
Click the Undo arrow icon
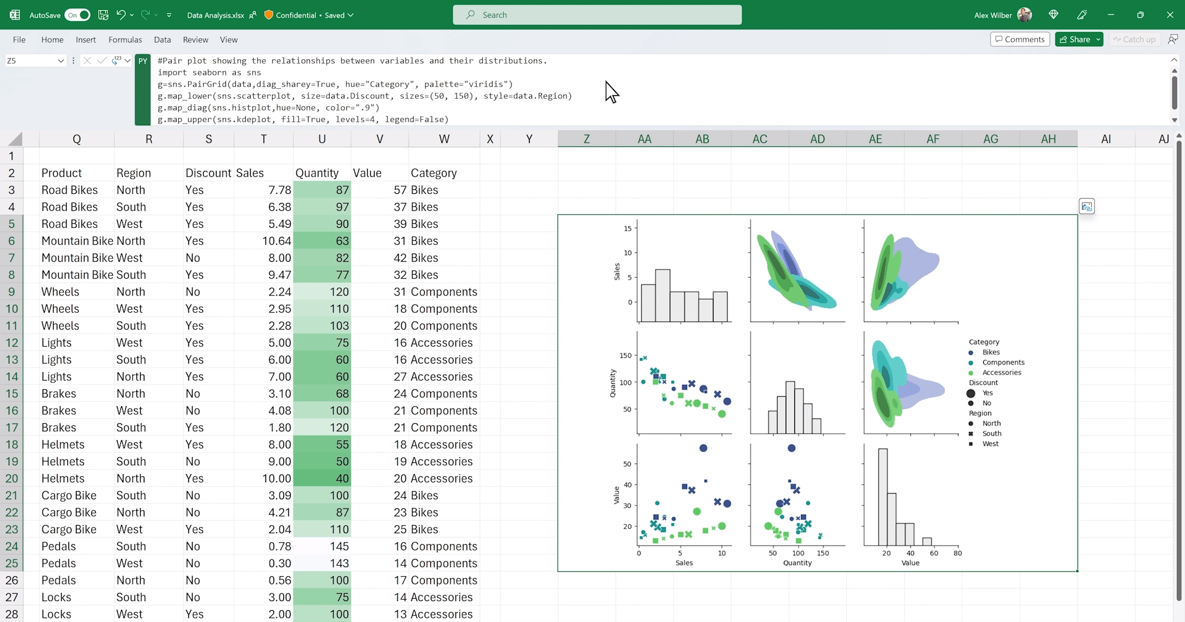click(x=121, y=15)
